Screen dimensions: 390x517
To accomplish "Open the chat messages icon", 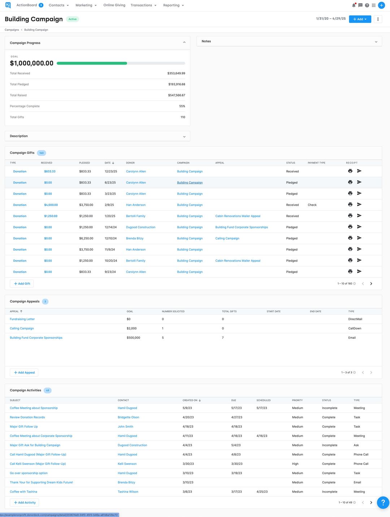I will [360, 5].
